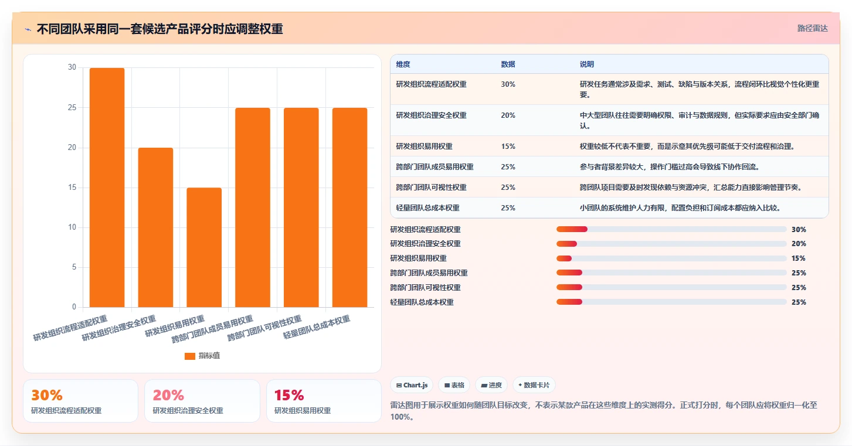Click the 跨部门团队可视性权重 progress bar

(x=671, y=288)
